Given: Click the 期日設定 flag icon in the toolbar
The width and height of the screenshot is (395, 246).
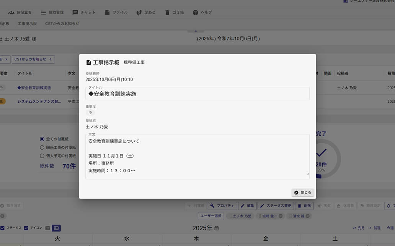Looking at the screenshot, I should point(370,206).
